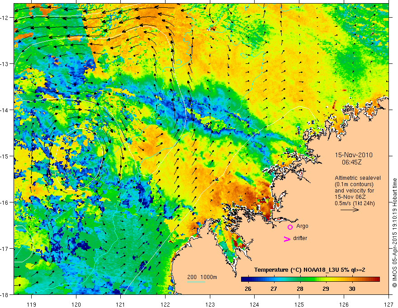
Task: Click longitude label 124
Action: click(255, 304)
